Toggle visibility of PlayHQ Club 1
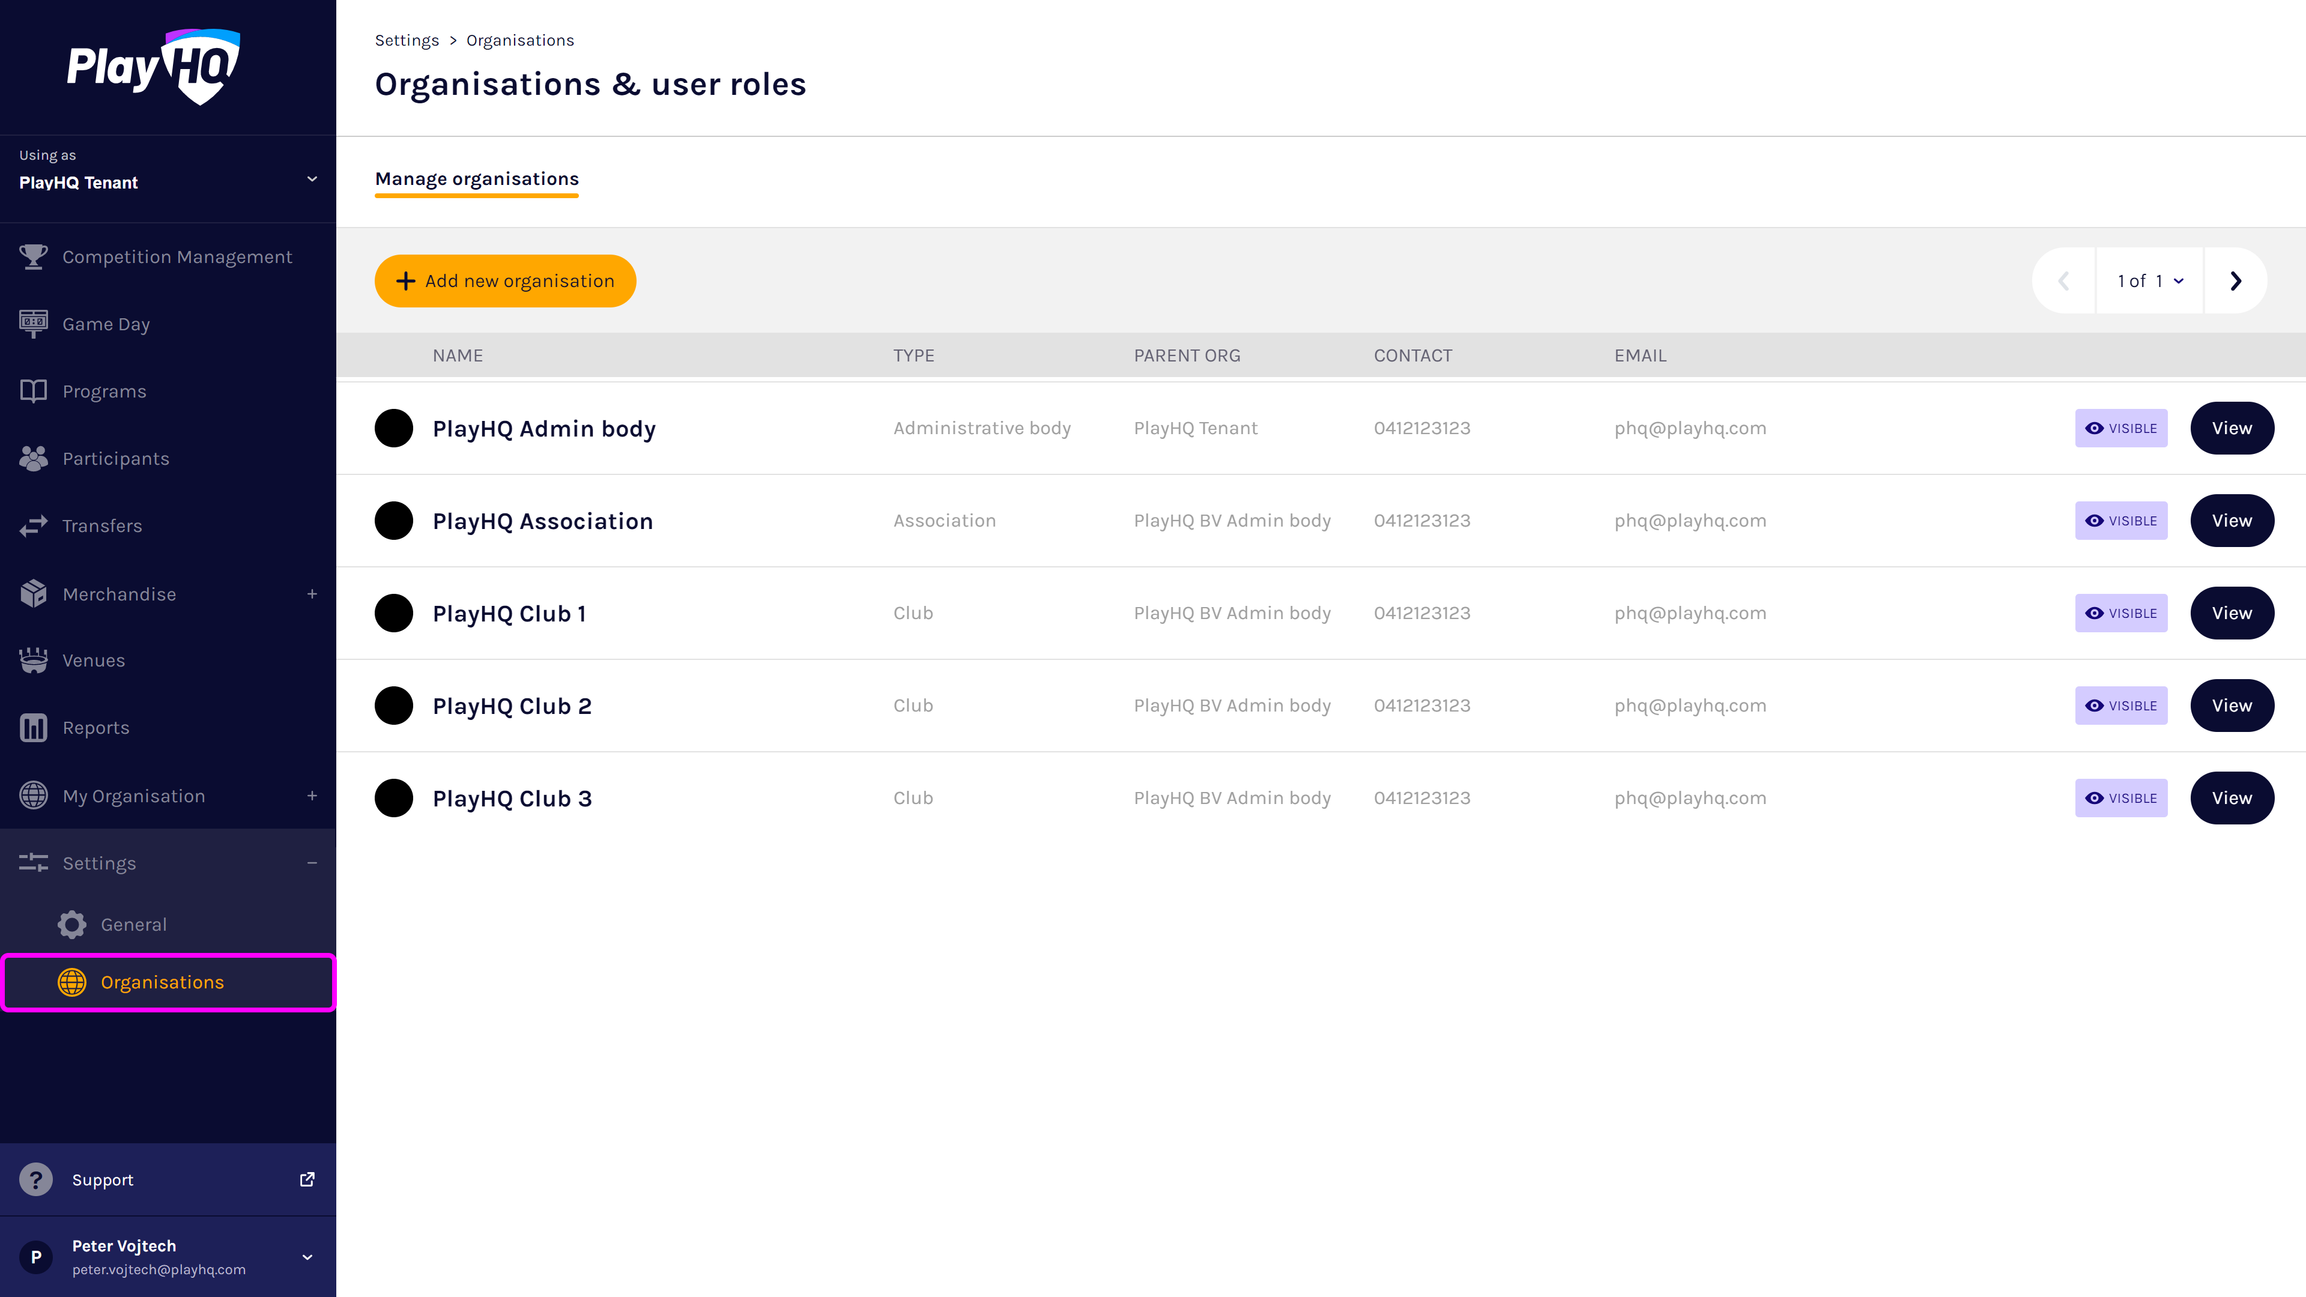 (2120, 613)
